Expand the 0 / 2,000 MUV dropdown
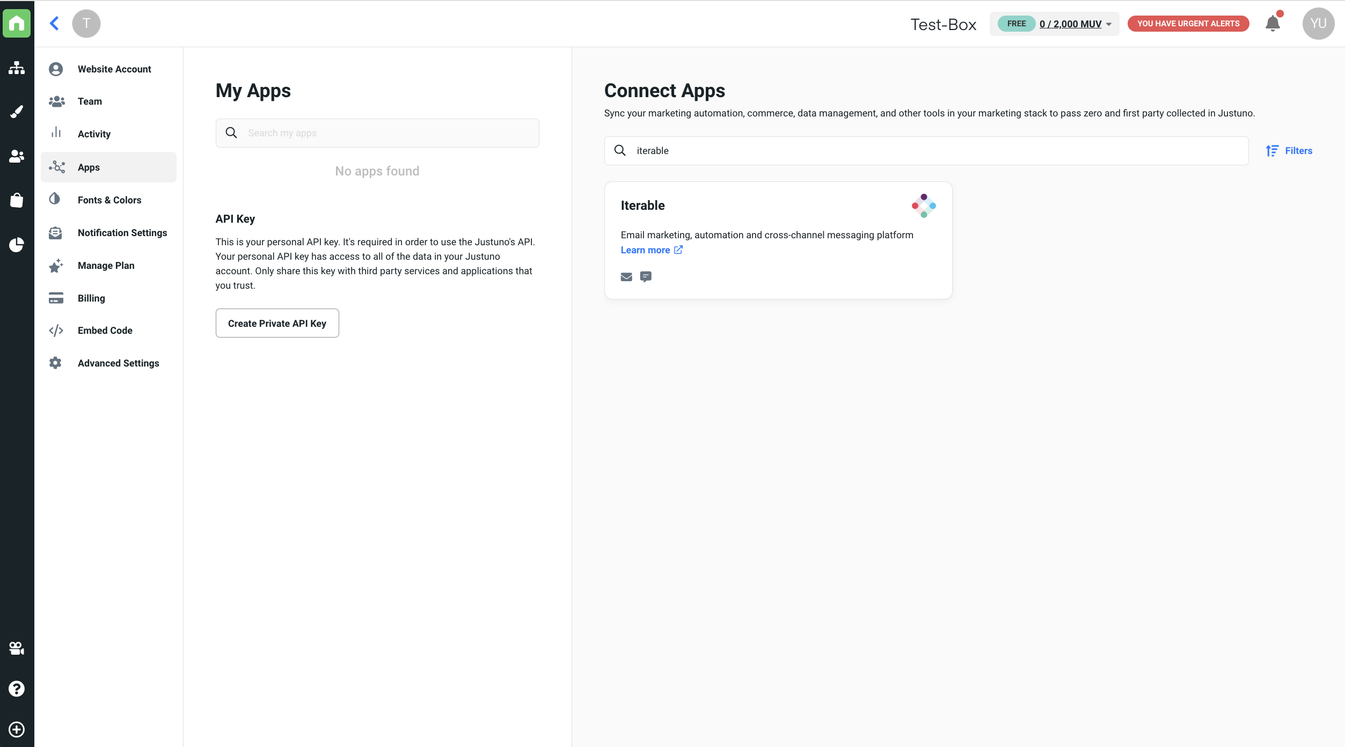 (x=1075, y=24)
